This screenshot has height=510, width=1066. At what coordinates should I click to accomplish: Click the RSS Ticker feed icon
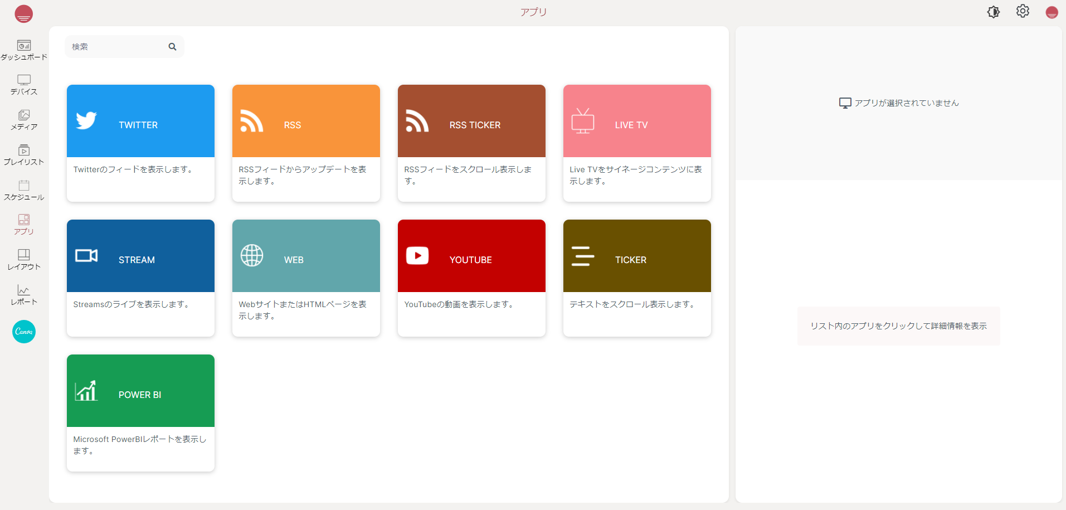[x=417, y=121]
